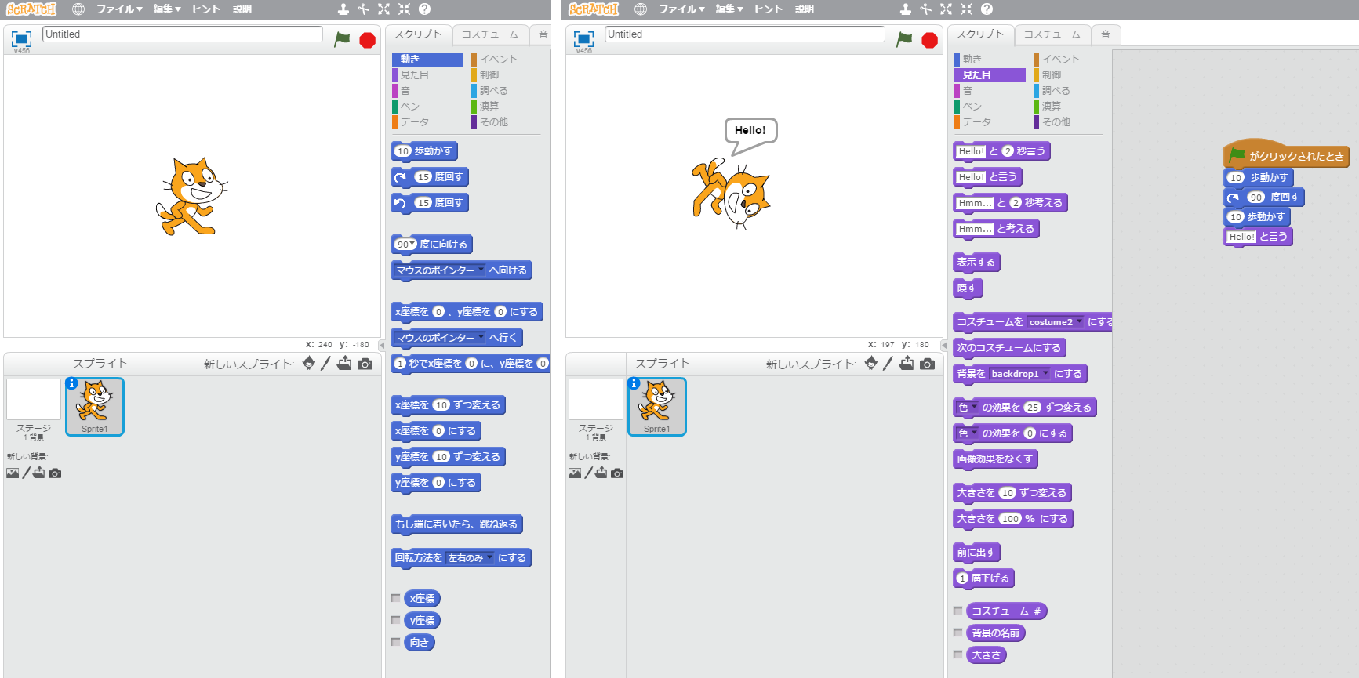Enable the 背景の名前 checkbox
The width and height of the screenshot is (1359, 678).
coord(958,633)
